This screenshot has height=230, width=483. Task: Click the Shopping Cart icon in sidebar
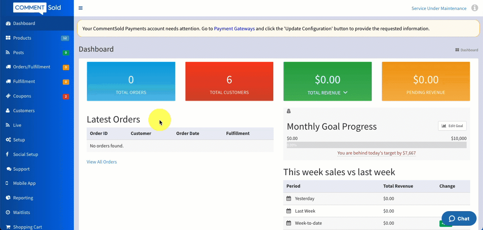(8, 227)
